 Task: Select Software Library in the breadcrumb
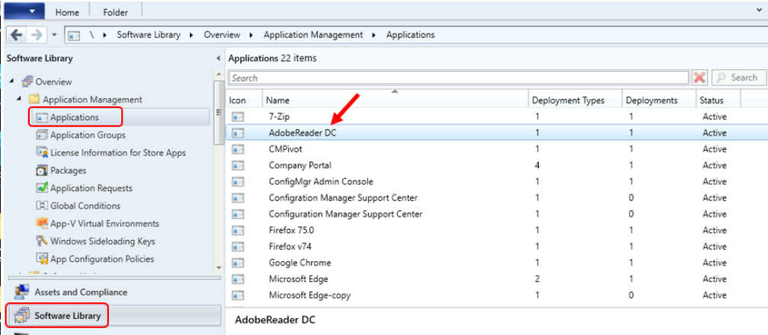149,35
